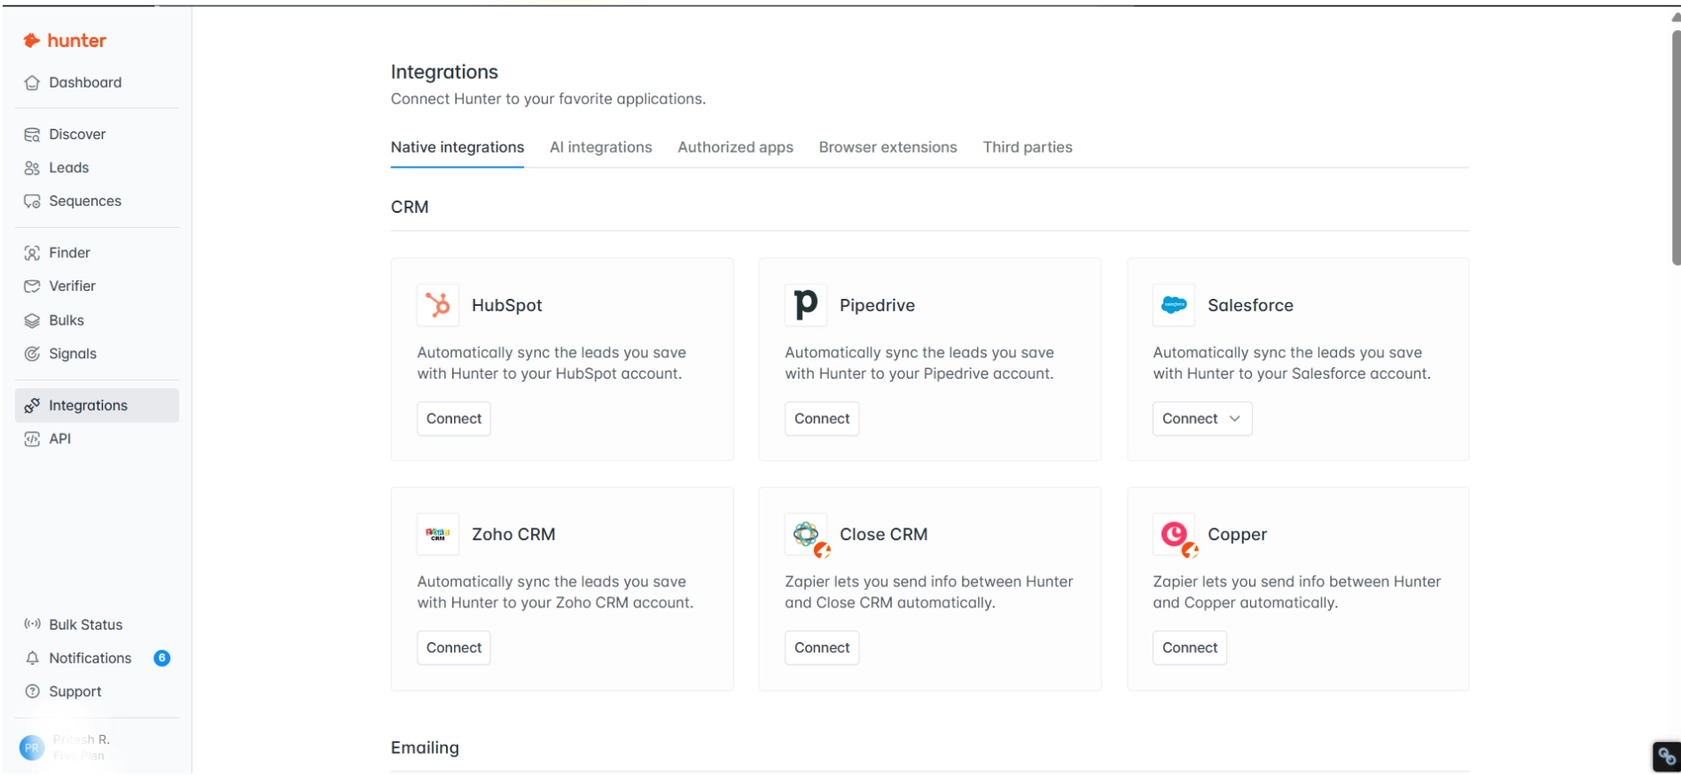Switch to AI integrations tab
The height and width of the screenshot is (775, 1681).
[x=601, y=147]
